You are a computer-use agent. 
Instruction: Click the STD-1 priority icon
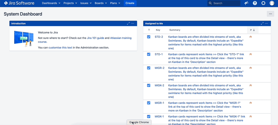(x=251, y=54)
